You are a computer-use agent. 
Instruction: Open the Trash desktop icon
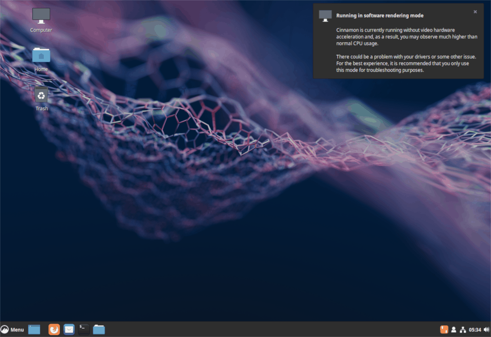41,95
